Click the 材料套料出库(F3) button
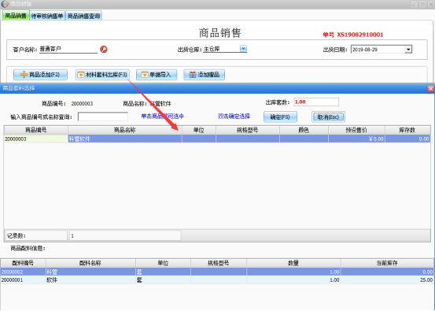This screenshot has height=311, width=435. [102, 75]
